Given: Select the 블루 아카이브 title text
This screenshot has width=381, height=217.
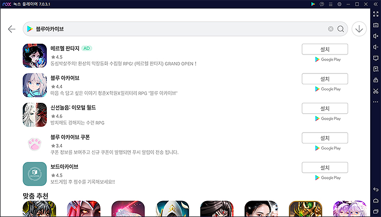Looking at the screenshot, I should [x=65, y=78].
